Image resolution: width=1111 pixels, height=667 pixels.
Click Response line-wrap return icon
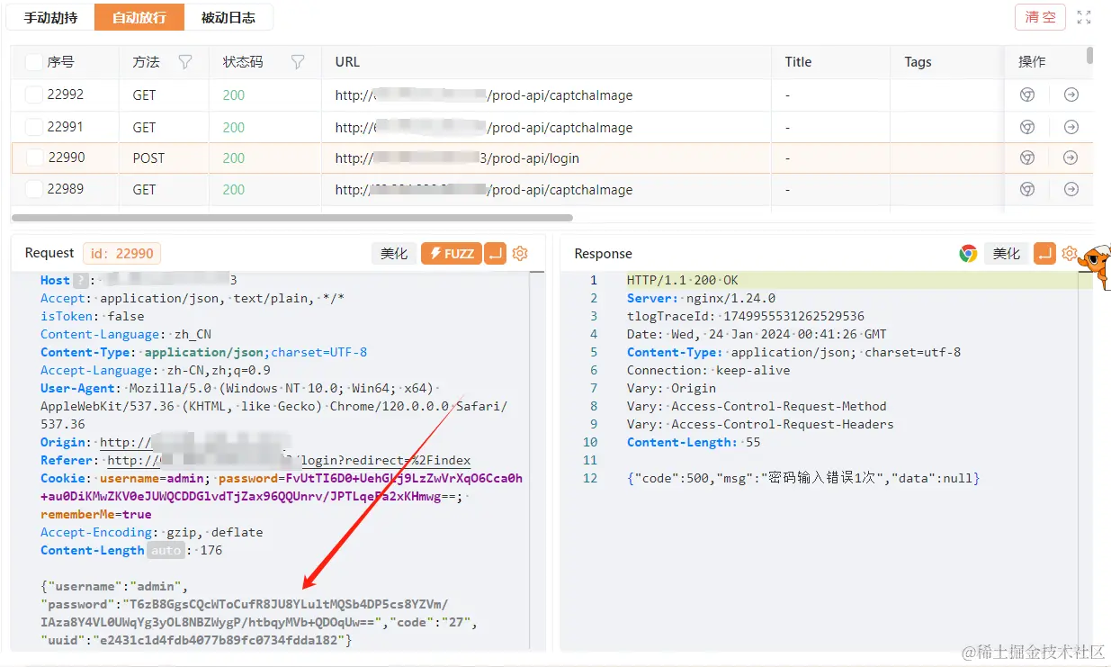[1044, 254]
